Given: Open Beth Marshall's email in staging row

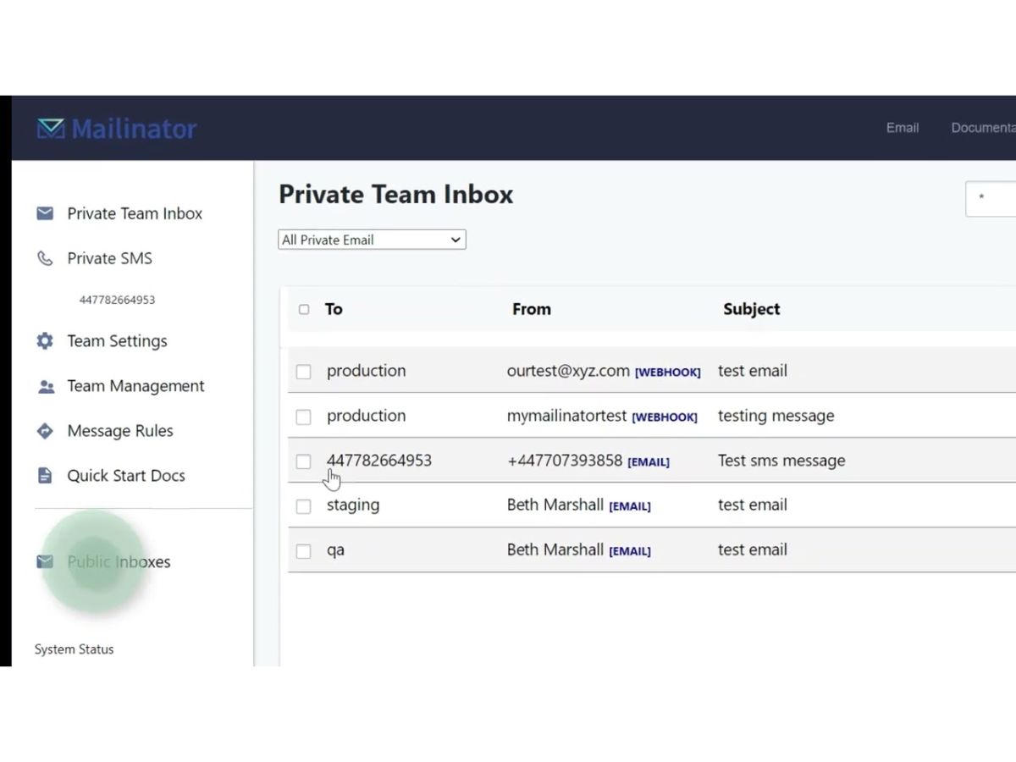Looking at the screenshot, I should tap(555, 505).
